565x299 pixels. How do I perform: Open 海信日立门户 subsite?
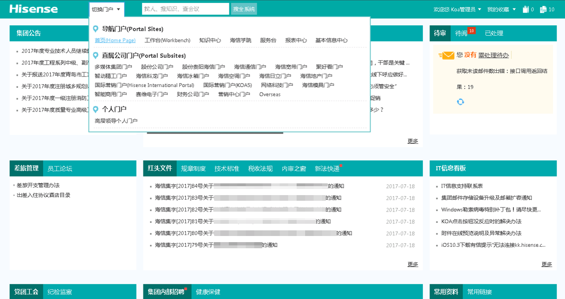click(x=275, y=76)
